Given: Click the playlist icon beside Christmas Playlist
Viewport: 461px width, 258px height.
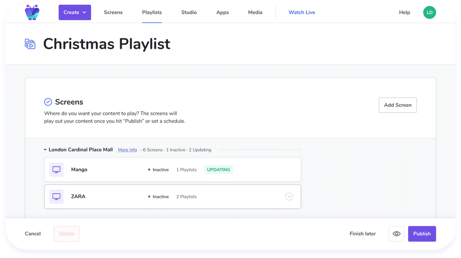Looking at the screenshot, I should tap(30, 44).
